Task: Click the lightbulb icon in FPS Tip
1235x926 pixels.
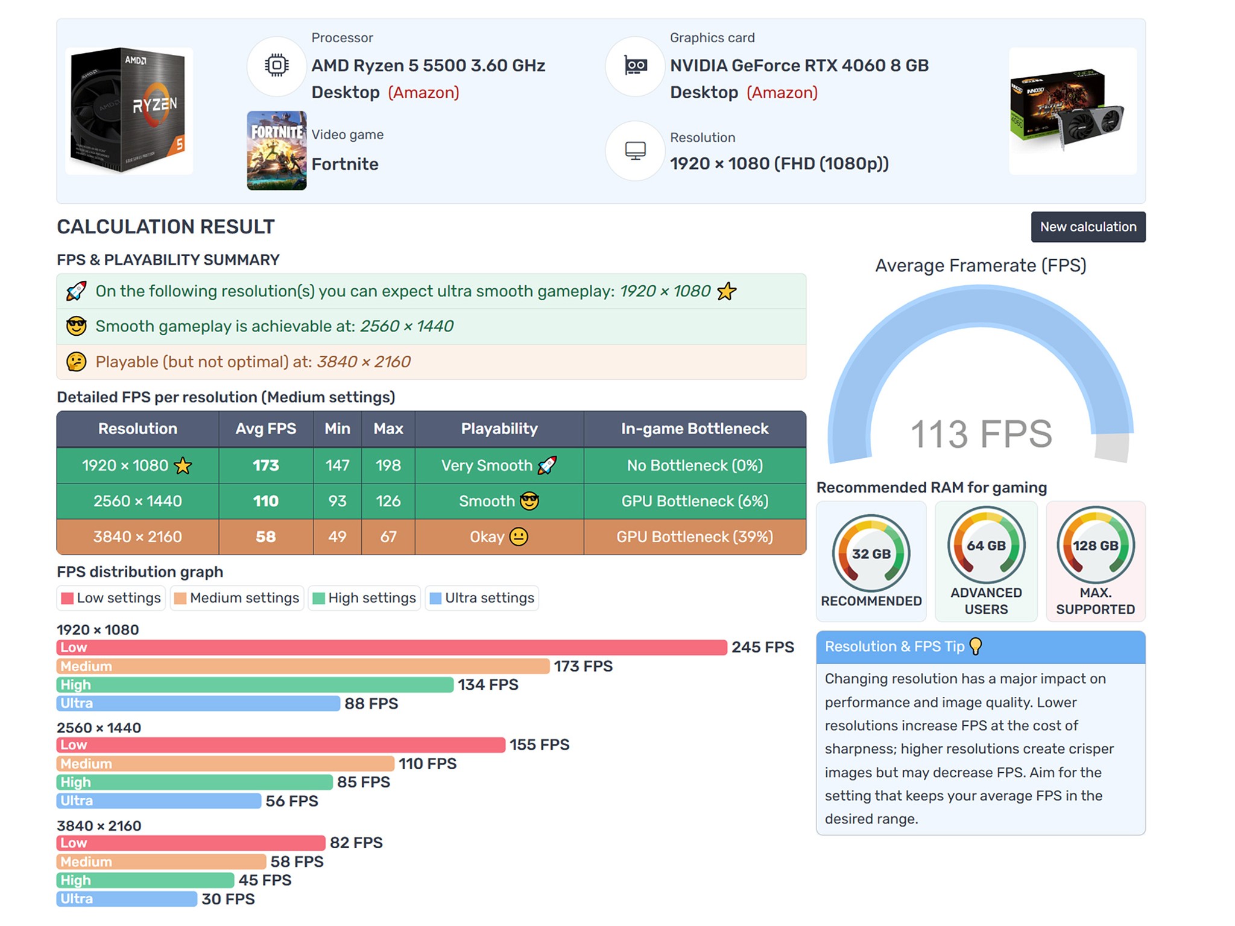Action: pos(975,646)
